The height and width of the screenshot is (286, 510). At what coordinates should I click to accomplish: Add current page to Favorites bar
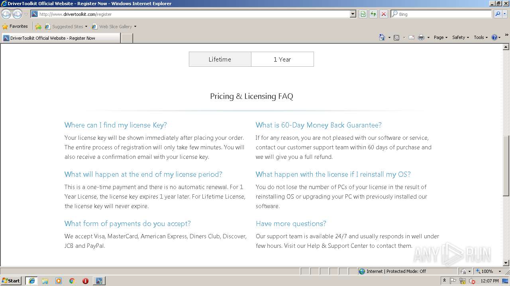click(x=38, y=27)
